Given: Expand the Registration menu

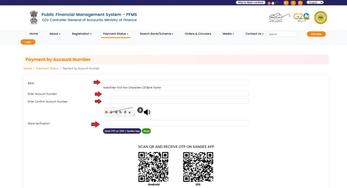Looking at the screenshot, I should tap(82, 34).
